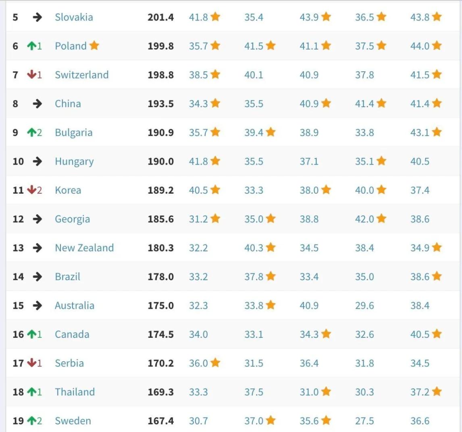This screenshot has width=462, height=432.
Task: Click the unchanged arrow icon beside Slovakia
Action: click(x=37, y=17)
